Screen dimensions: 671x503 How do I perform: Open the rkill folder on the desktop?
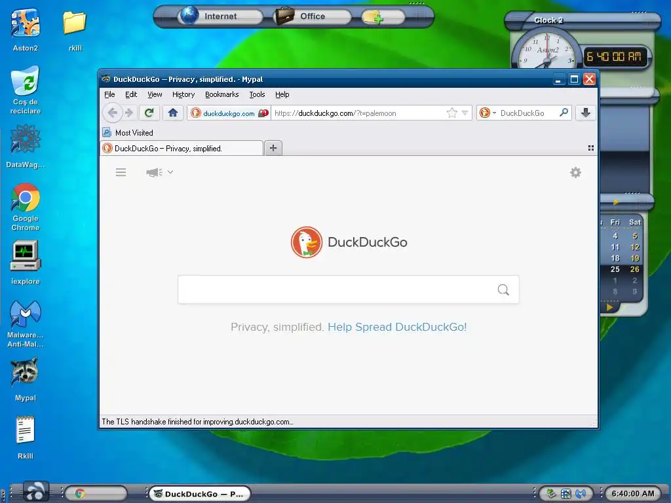coord(75,30)
